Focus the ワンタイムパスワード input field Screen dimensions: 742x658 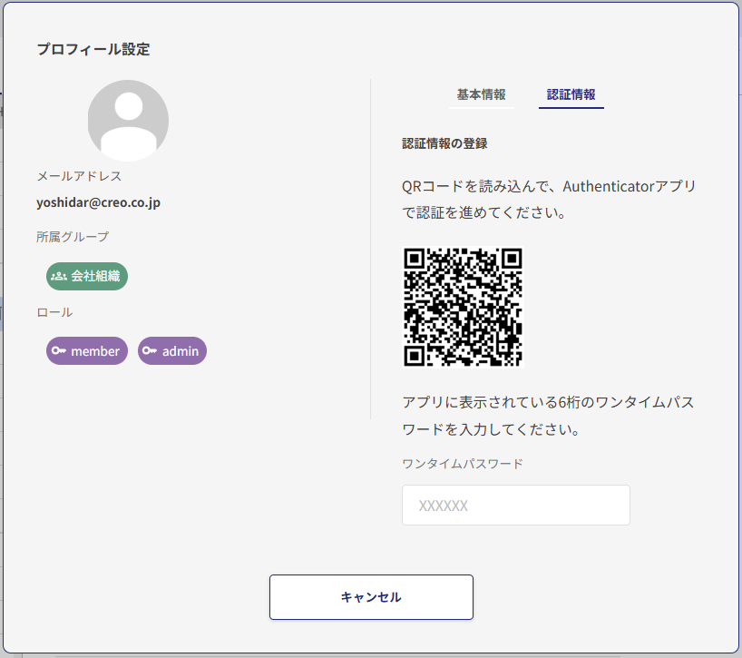[x=515, y=505]
